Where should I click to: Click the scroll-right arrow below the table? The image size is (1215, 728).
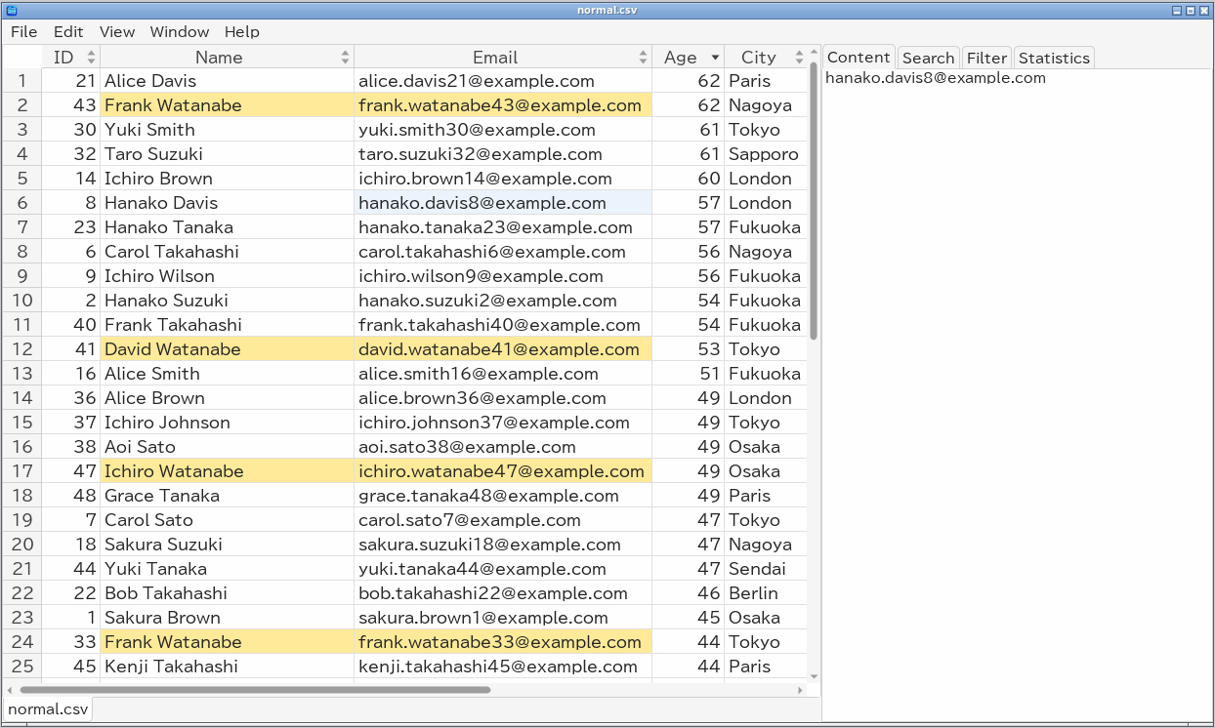coord(800,690)
